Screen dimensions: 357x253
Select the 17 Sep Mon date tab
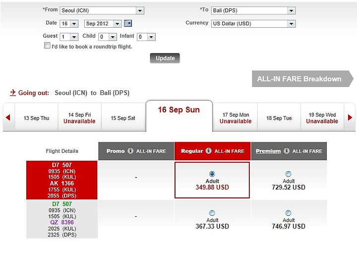tap(236, 118)
